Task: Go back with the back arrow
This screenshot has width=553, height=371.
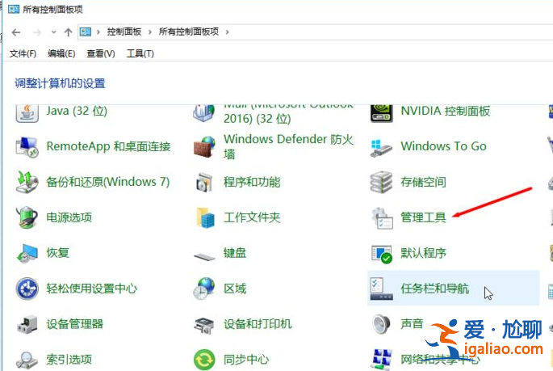Action: (16, 32)
